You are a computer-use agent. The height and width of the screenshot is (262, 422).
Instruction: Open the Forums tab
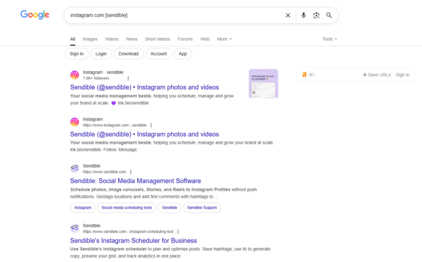click(185, 39)
